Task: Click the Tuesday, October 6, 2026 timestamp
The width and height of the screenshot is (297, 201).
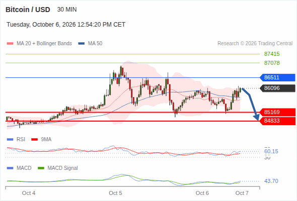Action: pyautogui.click(x=66, y=25)
